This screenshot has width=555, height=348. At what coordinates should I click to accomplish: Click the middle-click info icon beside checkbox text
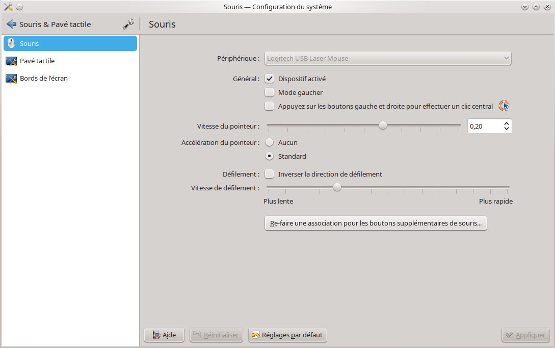coord(504,106)
